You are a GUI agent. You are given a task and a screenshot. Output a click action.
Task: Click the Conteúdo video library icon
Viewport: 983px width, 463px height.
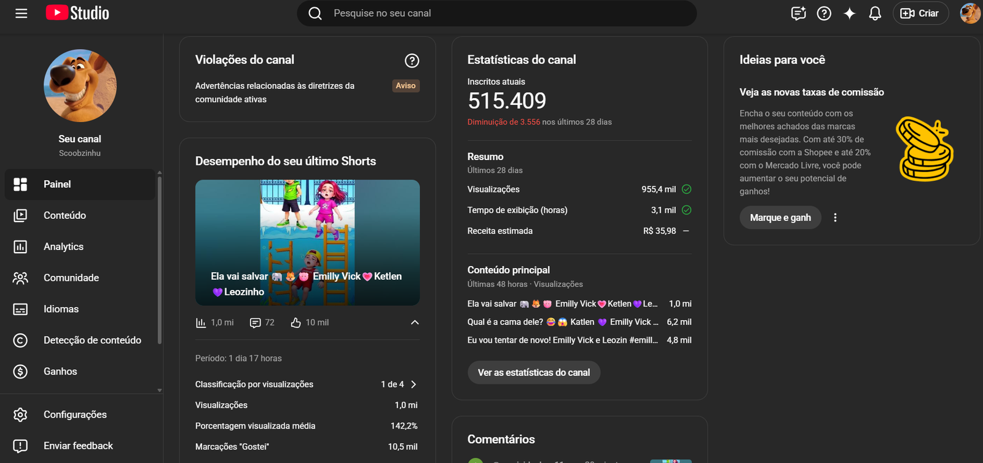(20, 215)
